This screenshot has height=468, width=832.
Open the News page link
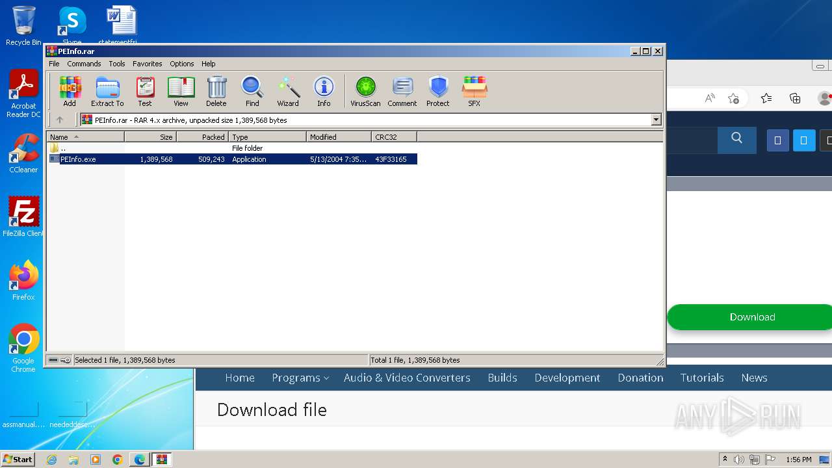[x=754, y=378]
